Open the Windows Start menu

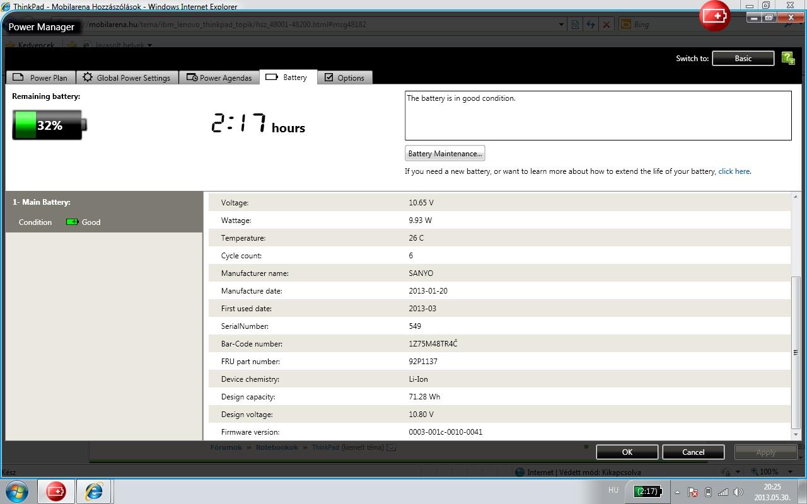point(17,491)
